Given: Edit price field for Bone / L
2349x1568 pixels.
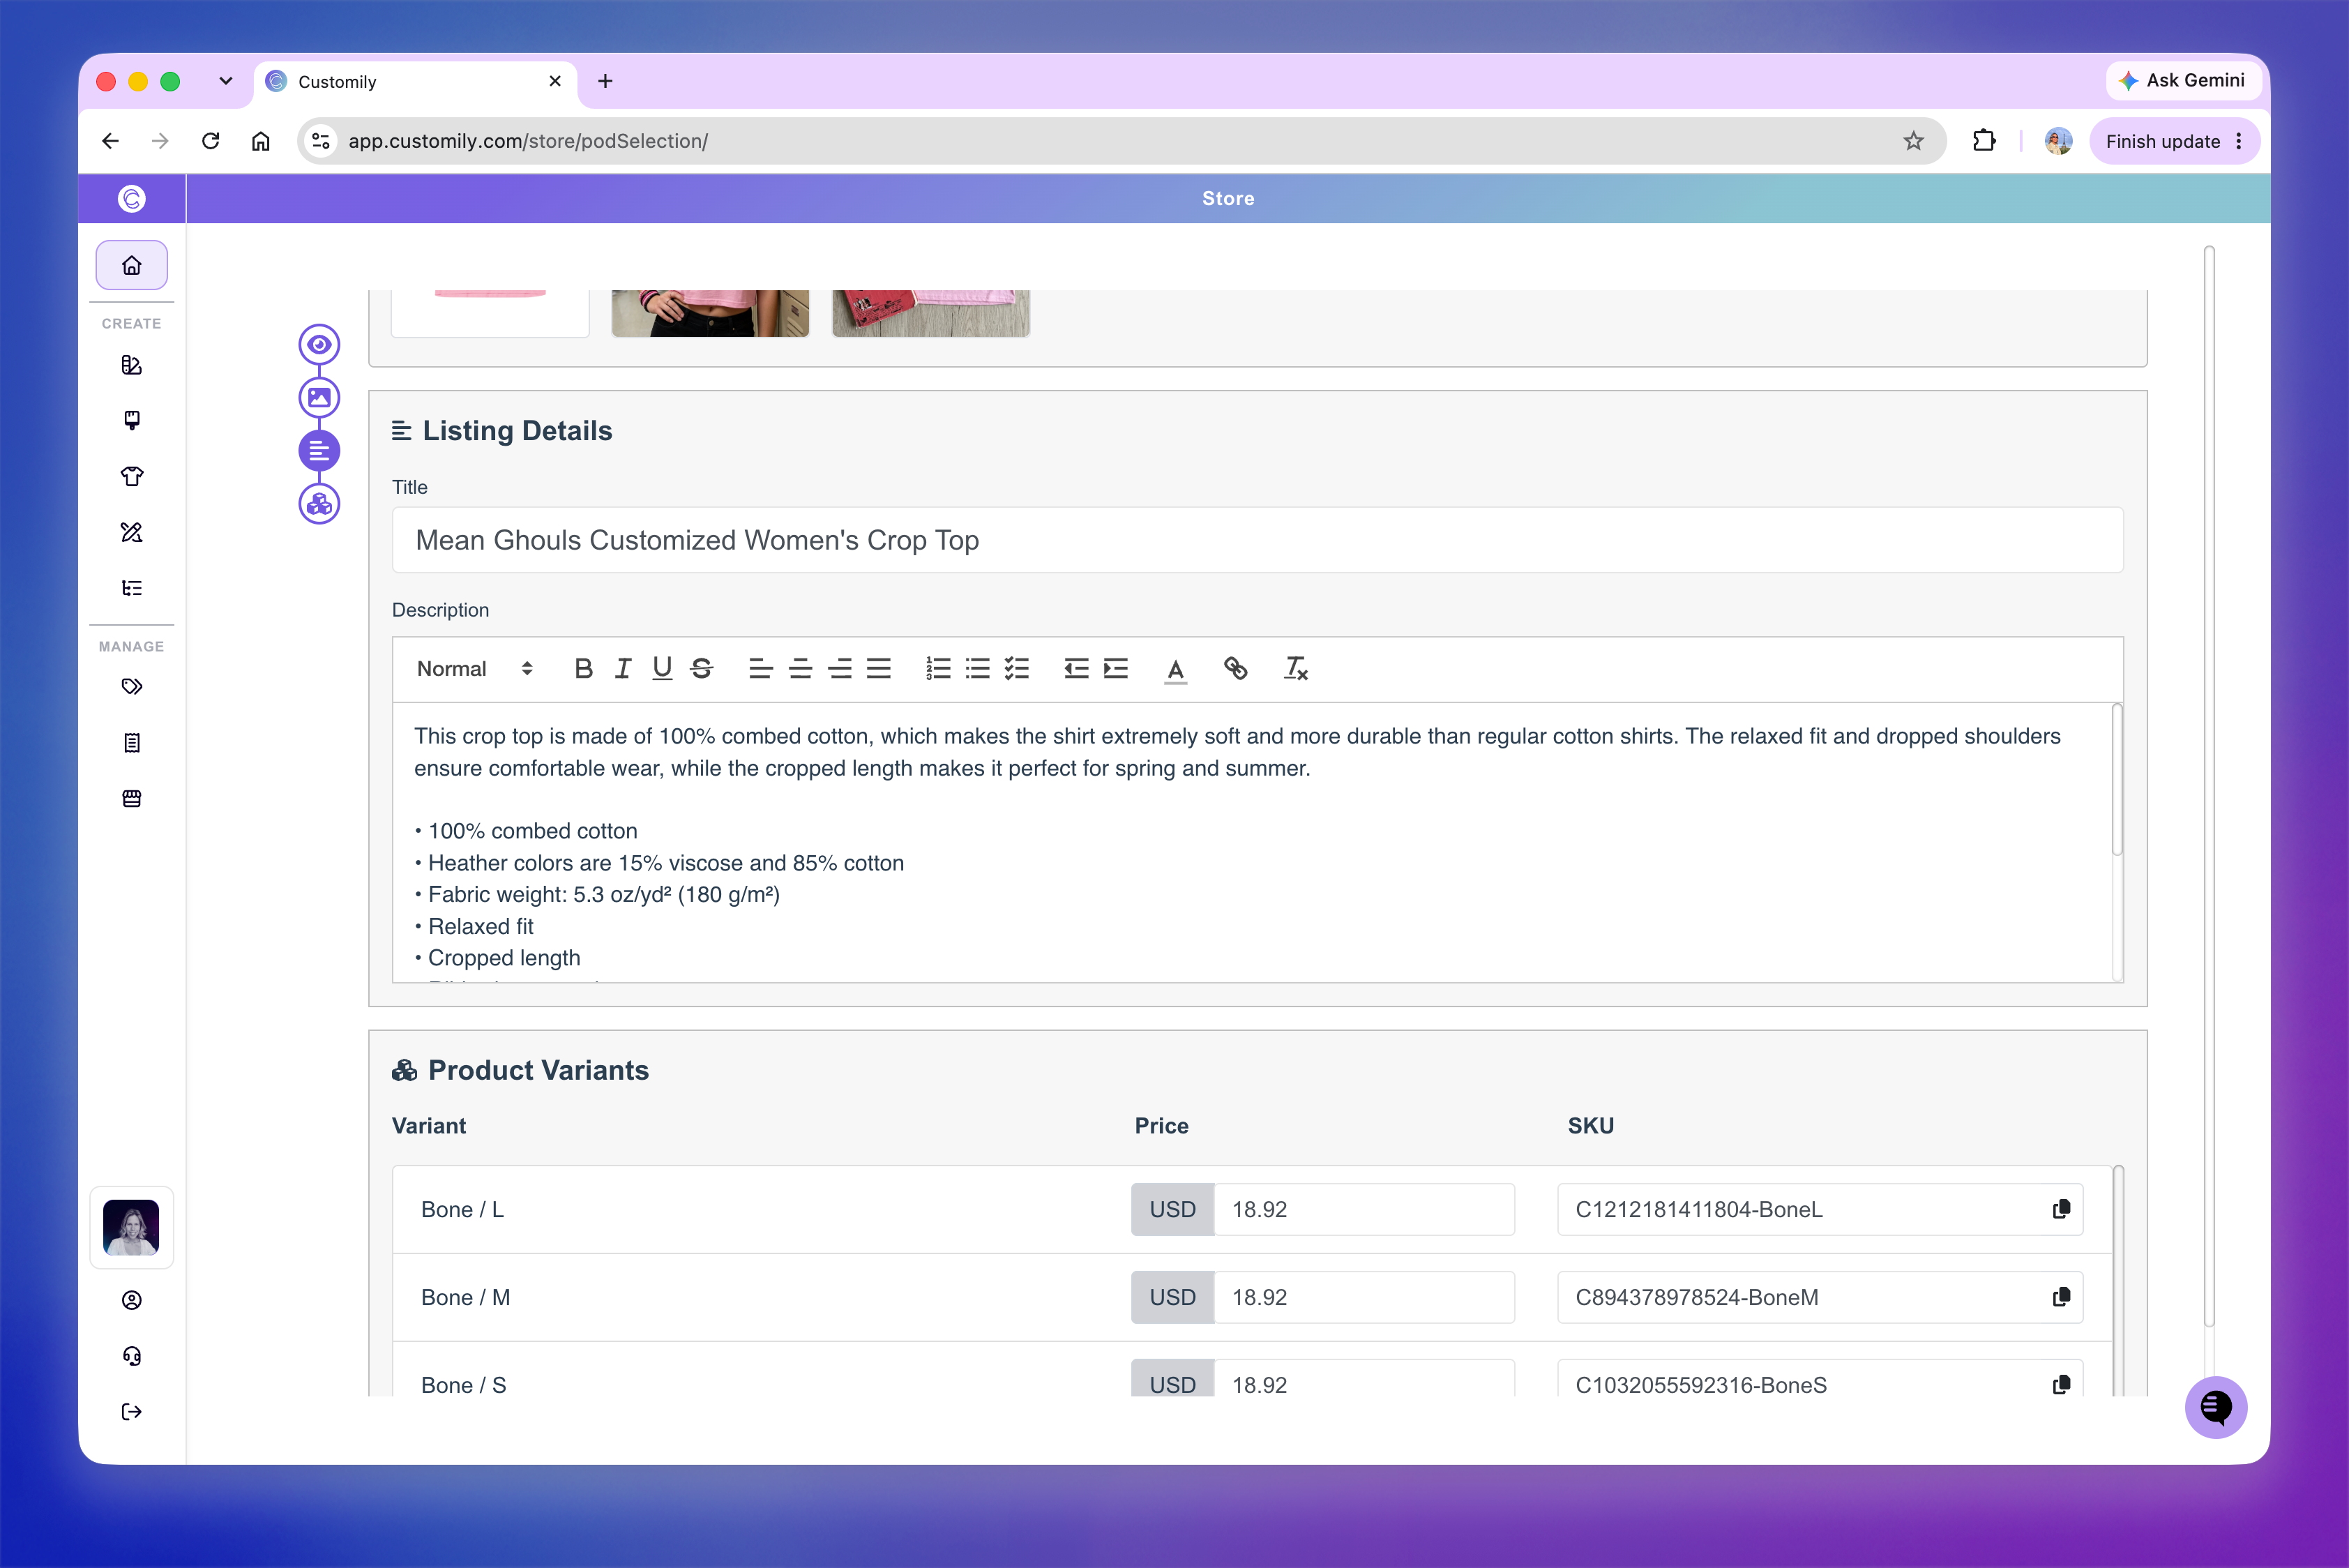Looking at the screenshot, I should 1364,1210.
